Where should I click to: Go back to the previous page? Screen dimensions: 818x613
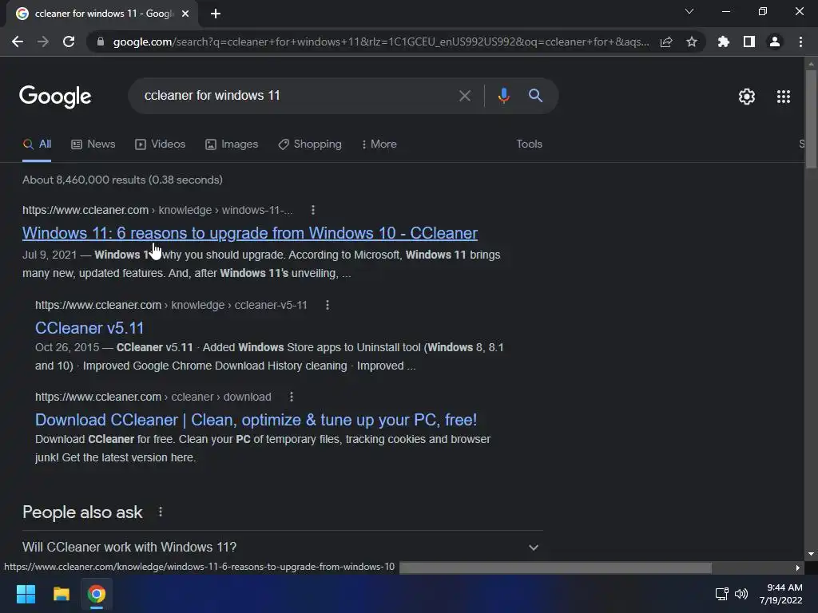click(18, 42)
